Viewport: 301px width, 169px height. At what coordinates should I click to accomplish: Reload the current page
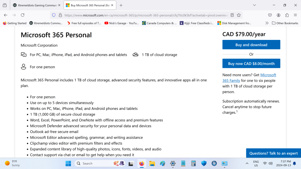tap(23, 15)
